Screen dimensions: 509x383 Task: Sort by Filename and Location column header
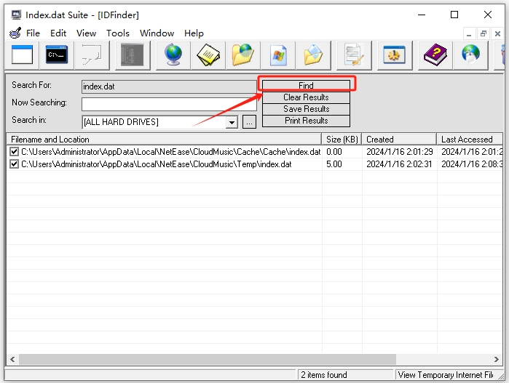point(165,140)
